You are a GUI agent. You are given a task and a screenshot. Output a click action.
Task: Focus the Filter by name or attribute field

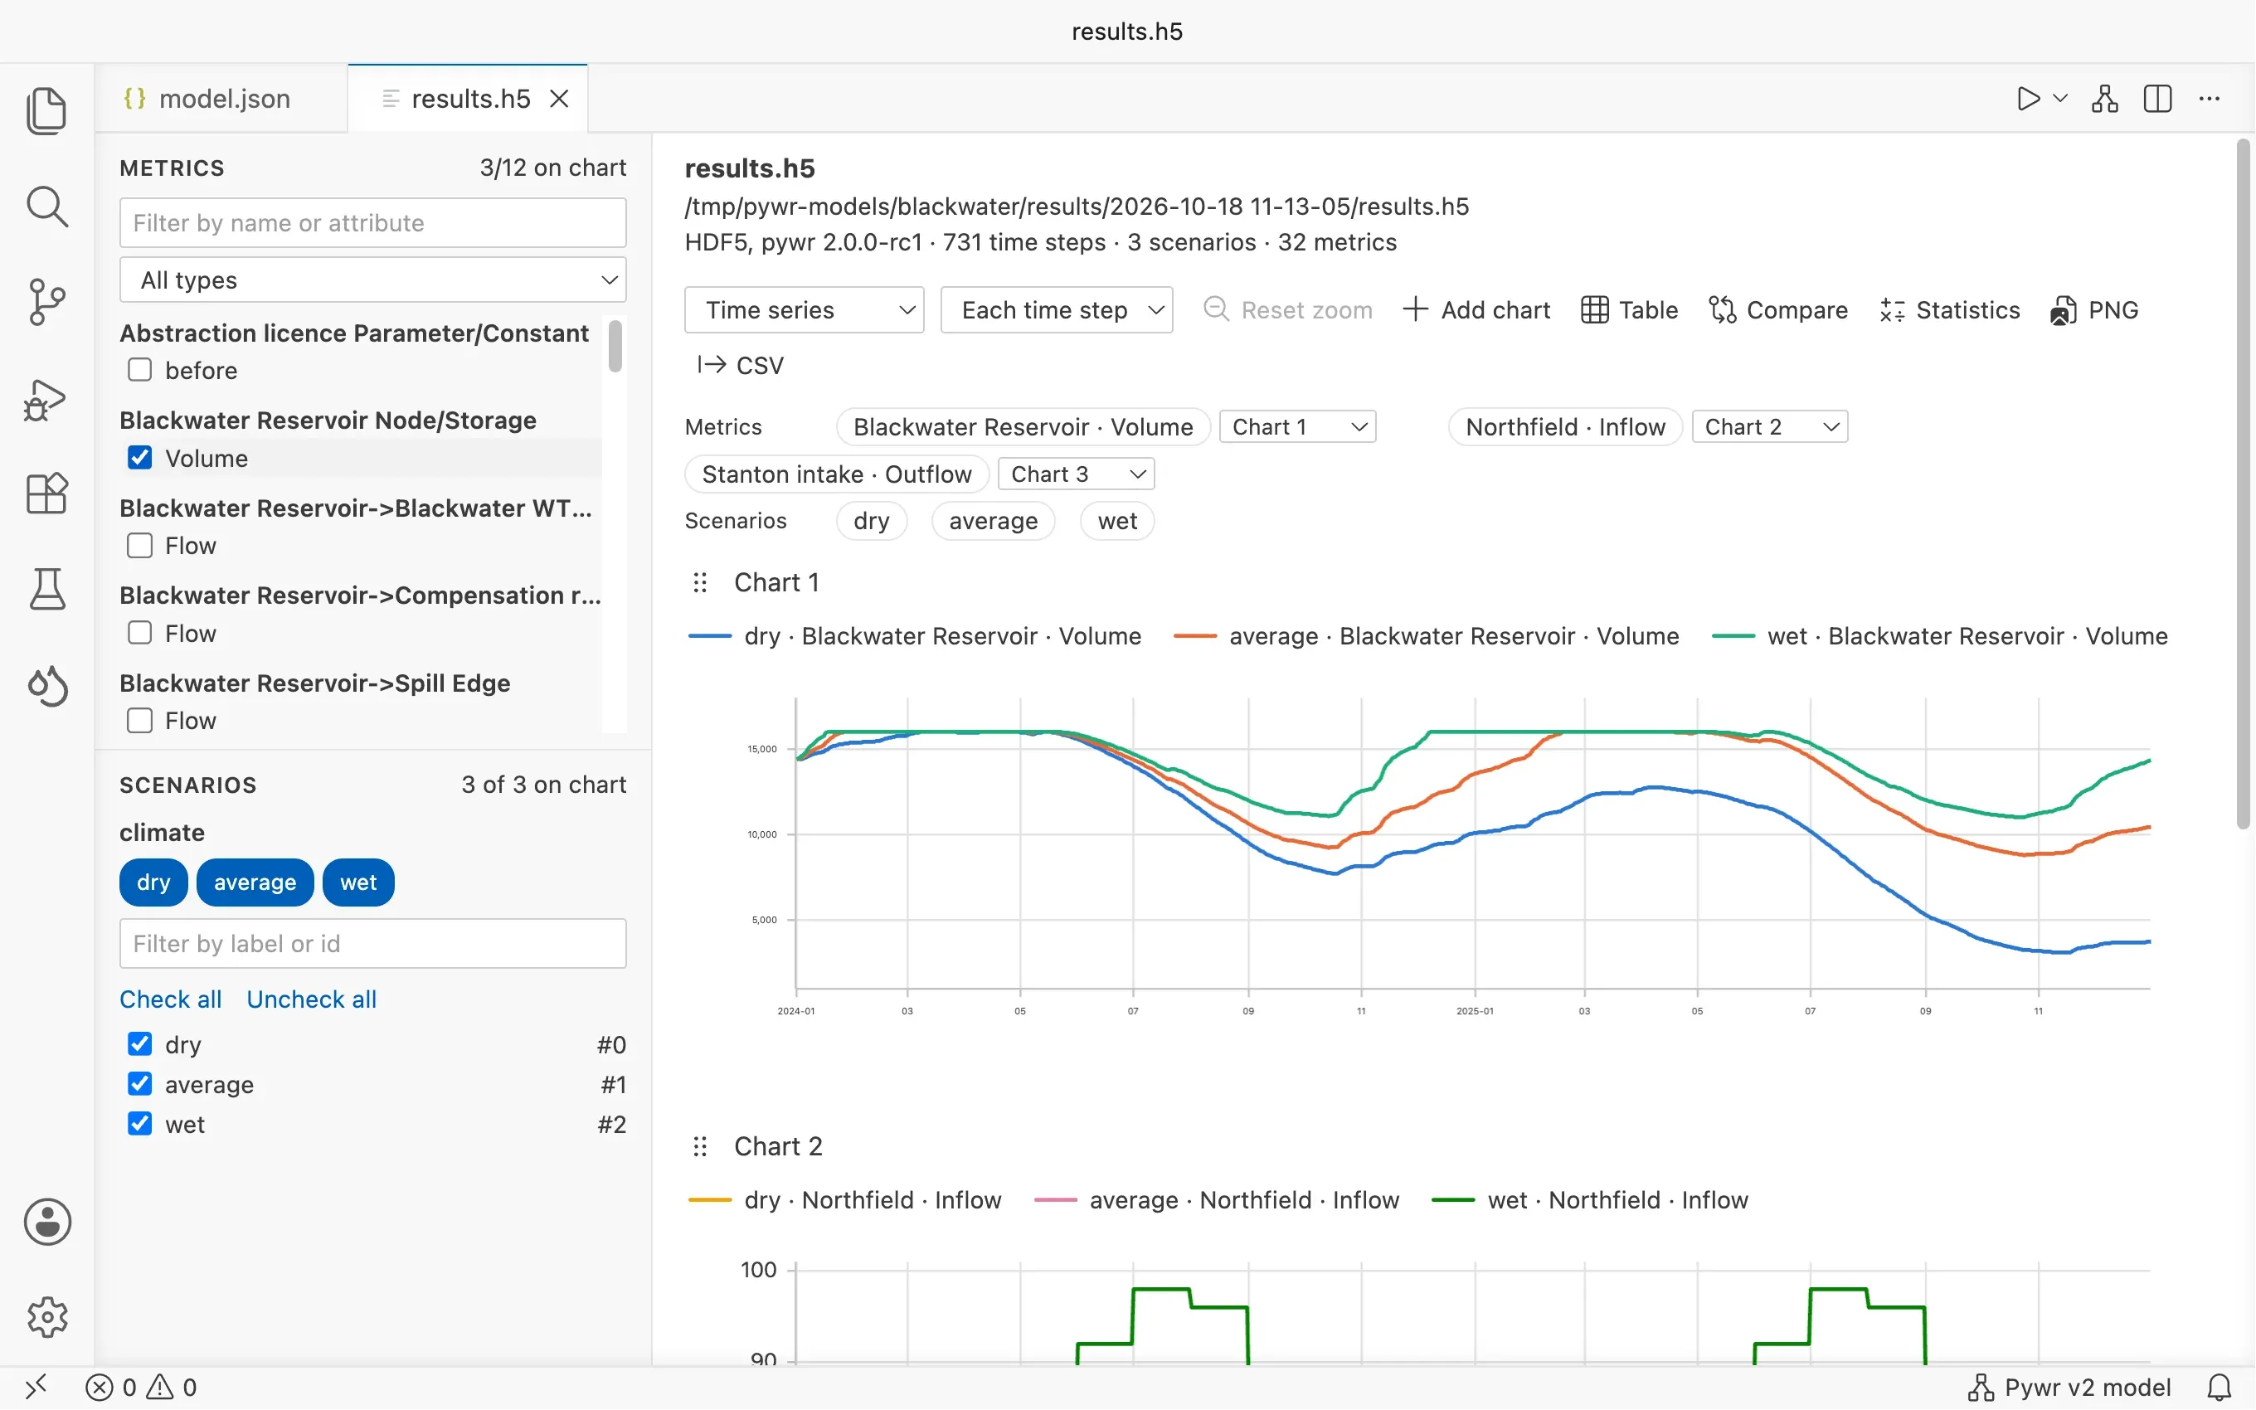coord(373,223)
